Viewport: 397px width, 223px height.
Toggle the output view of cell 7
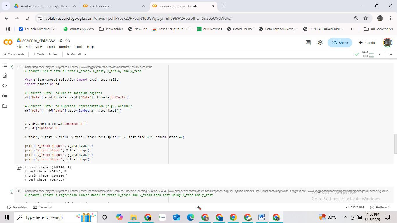19,168
